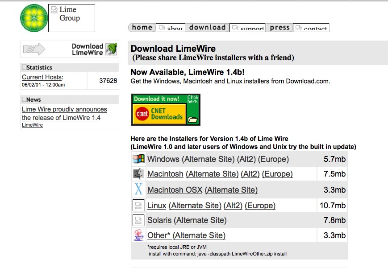Viewport: 388px width, 268px height.
Task: Open the support navigation tab
Action: tap(247, 28)
